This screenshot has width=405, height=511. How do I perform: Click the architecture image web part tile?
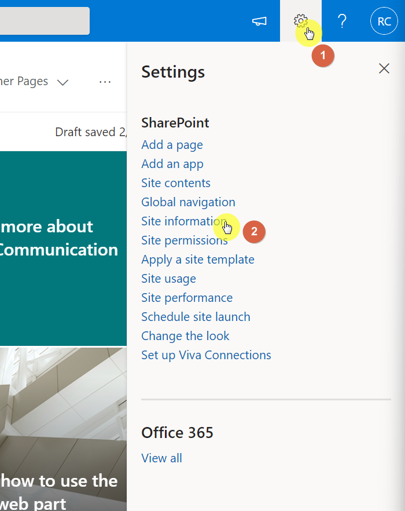click(x=63, y=429)
